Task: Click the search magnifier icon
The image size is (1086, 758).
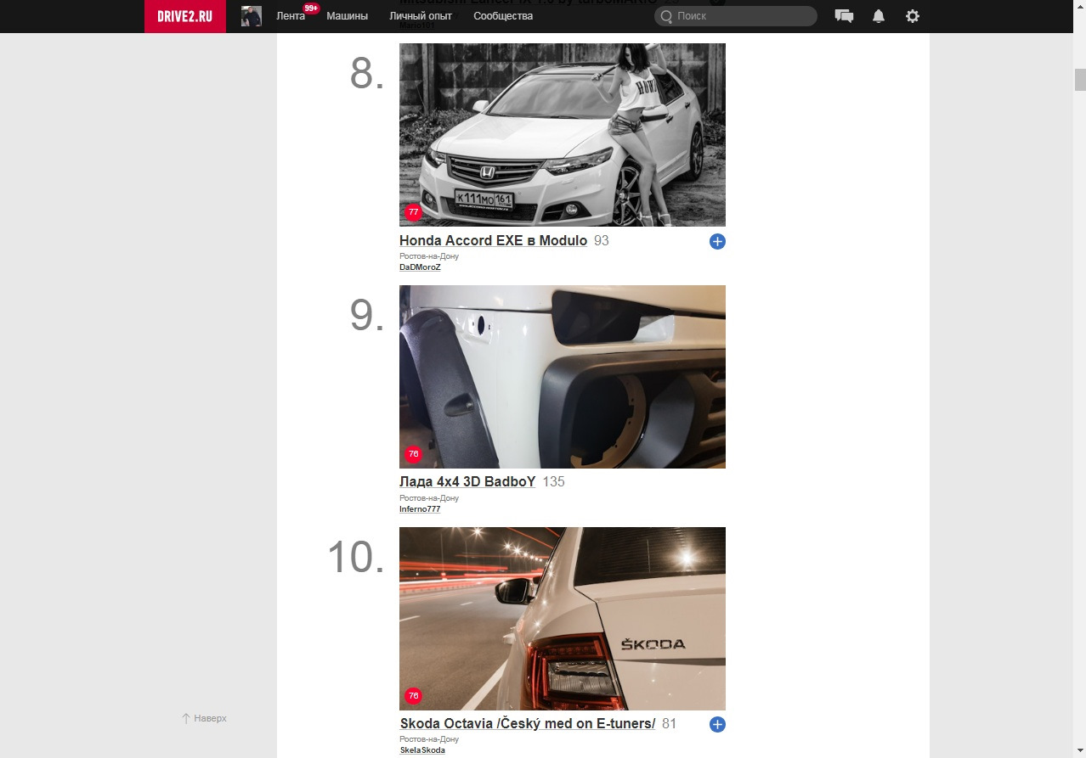Action: [666, 16]
